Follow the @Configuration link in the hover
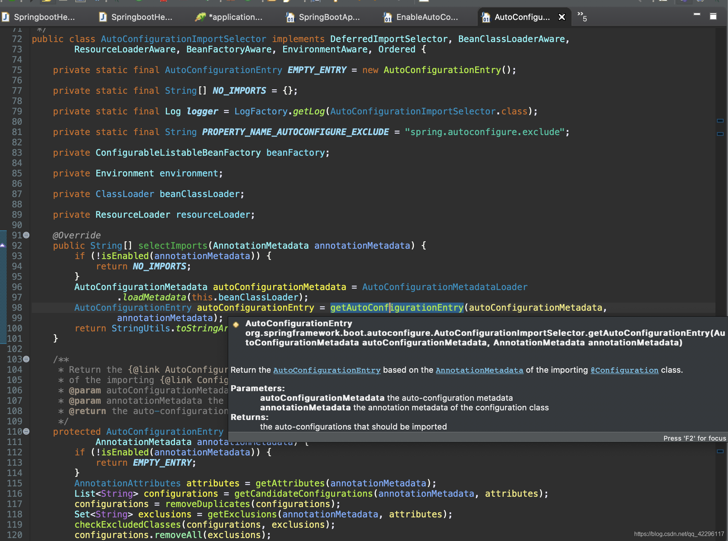The width and height of the screenshot is (728, 541). (625, 370)
